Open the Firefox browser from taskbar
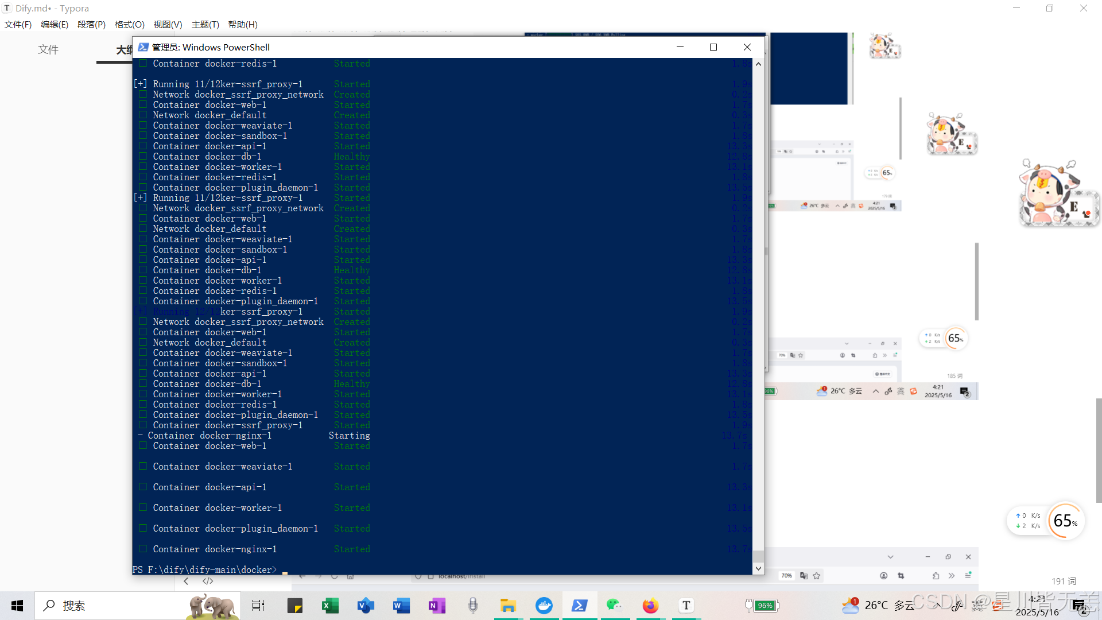Image resolution: width=1102 pixels, height=620 pixels. [x=650, y=606]
